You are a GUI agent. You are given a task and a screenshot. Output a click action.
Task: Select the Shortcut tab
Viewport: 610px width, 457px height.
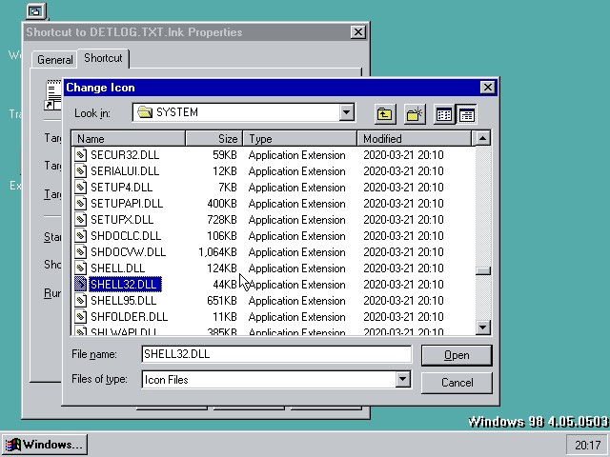(x=103, y=58)
